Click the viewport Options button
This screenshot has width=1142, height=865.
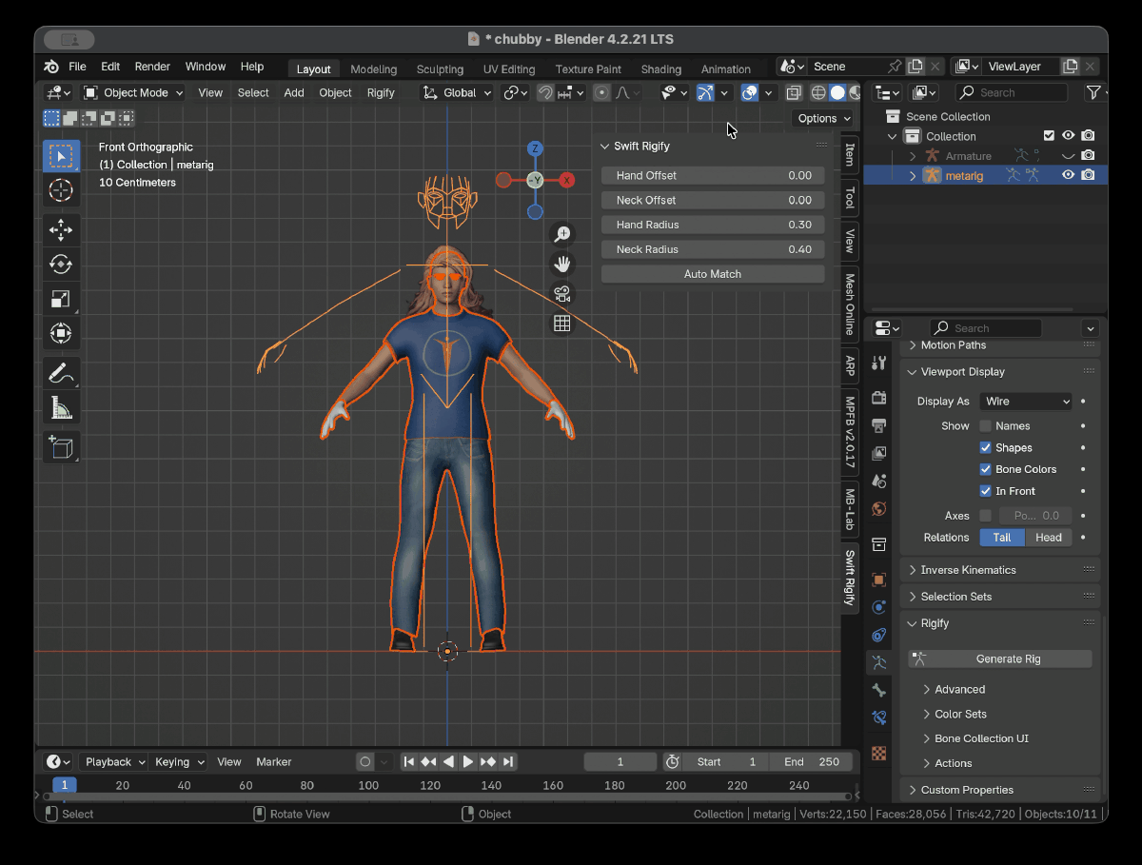point(823,118)
